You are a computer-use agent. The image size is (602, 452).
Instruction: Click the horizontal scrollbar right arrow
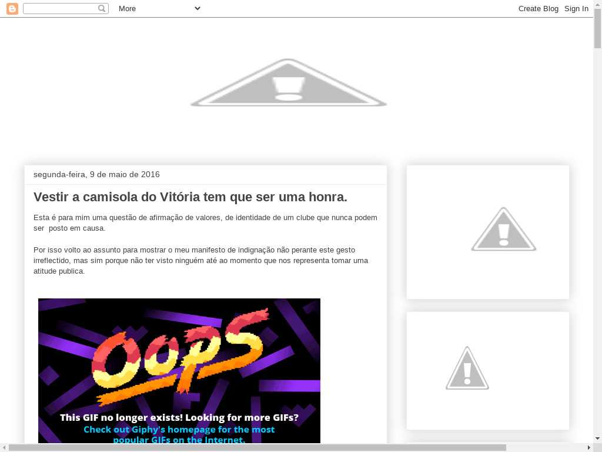[589, 448]
